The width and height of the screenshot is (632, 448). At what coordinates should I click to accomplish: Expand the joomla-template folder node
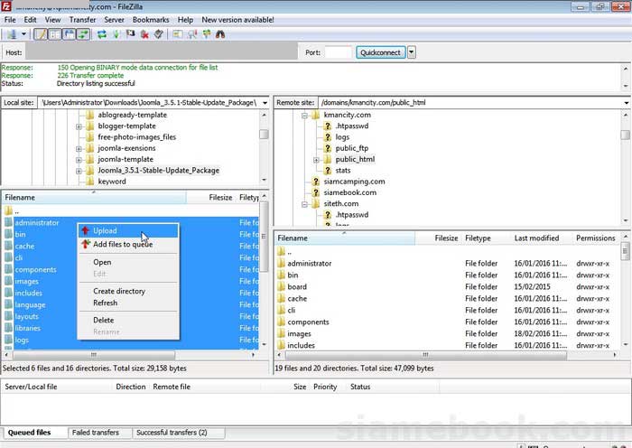pyautogui.click(x=79, y=160)
